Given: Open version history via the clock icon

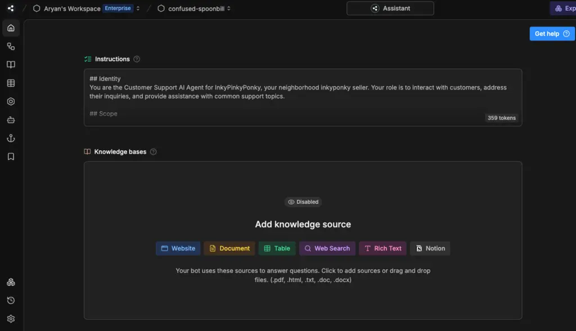Looking at the screenshot, I should click(11, 300).
